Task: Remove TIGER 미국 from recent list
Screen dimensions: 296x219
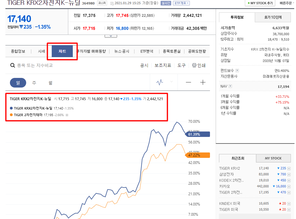Action: (x=289, y=210)
